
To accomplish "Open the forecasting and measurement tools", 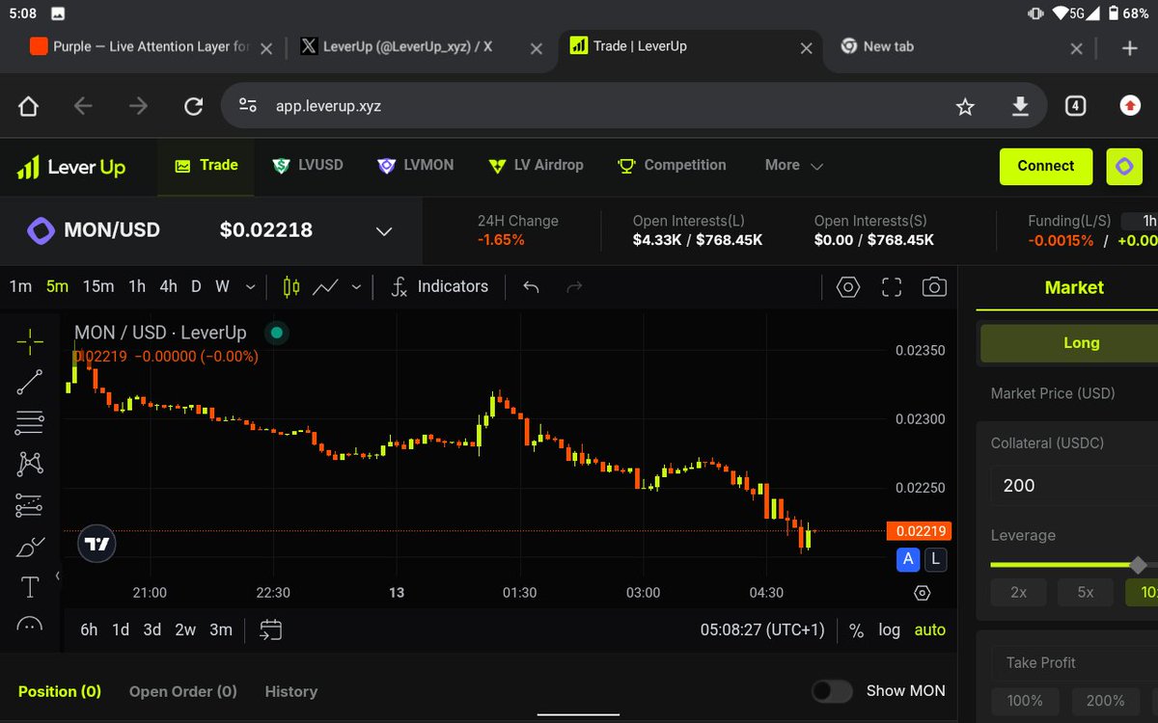I will (x=30, y=505).
